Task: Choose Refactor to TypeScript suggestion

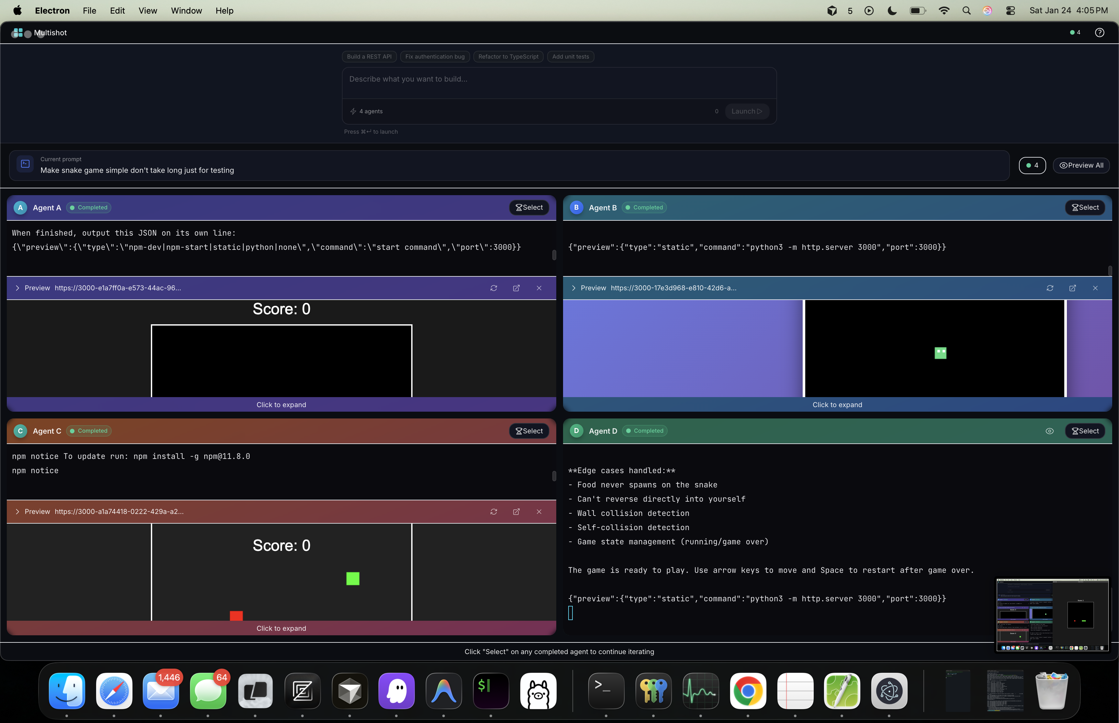Action: click(508, 56)
